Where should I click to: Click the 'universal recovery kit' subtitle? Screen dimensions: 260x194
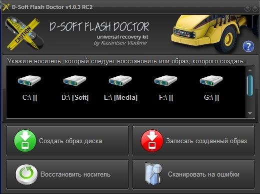(122, 37)
